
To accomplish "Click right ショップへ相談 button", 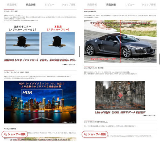I will [95, 134].
